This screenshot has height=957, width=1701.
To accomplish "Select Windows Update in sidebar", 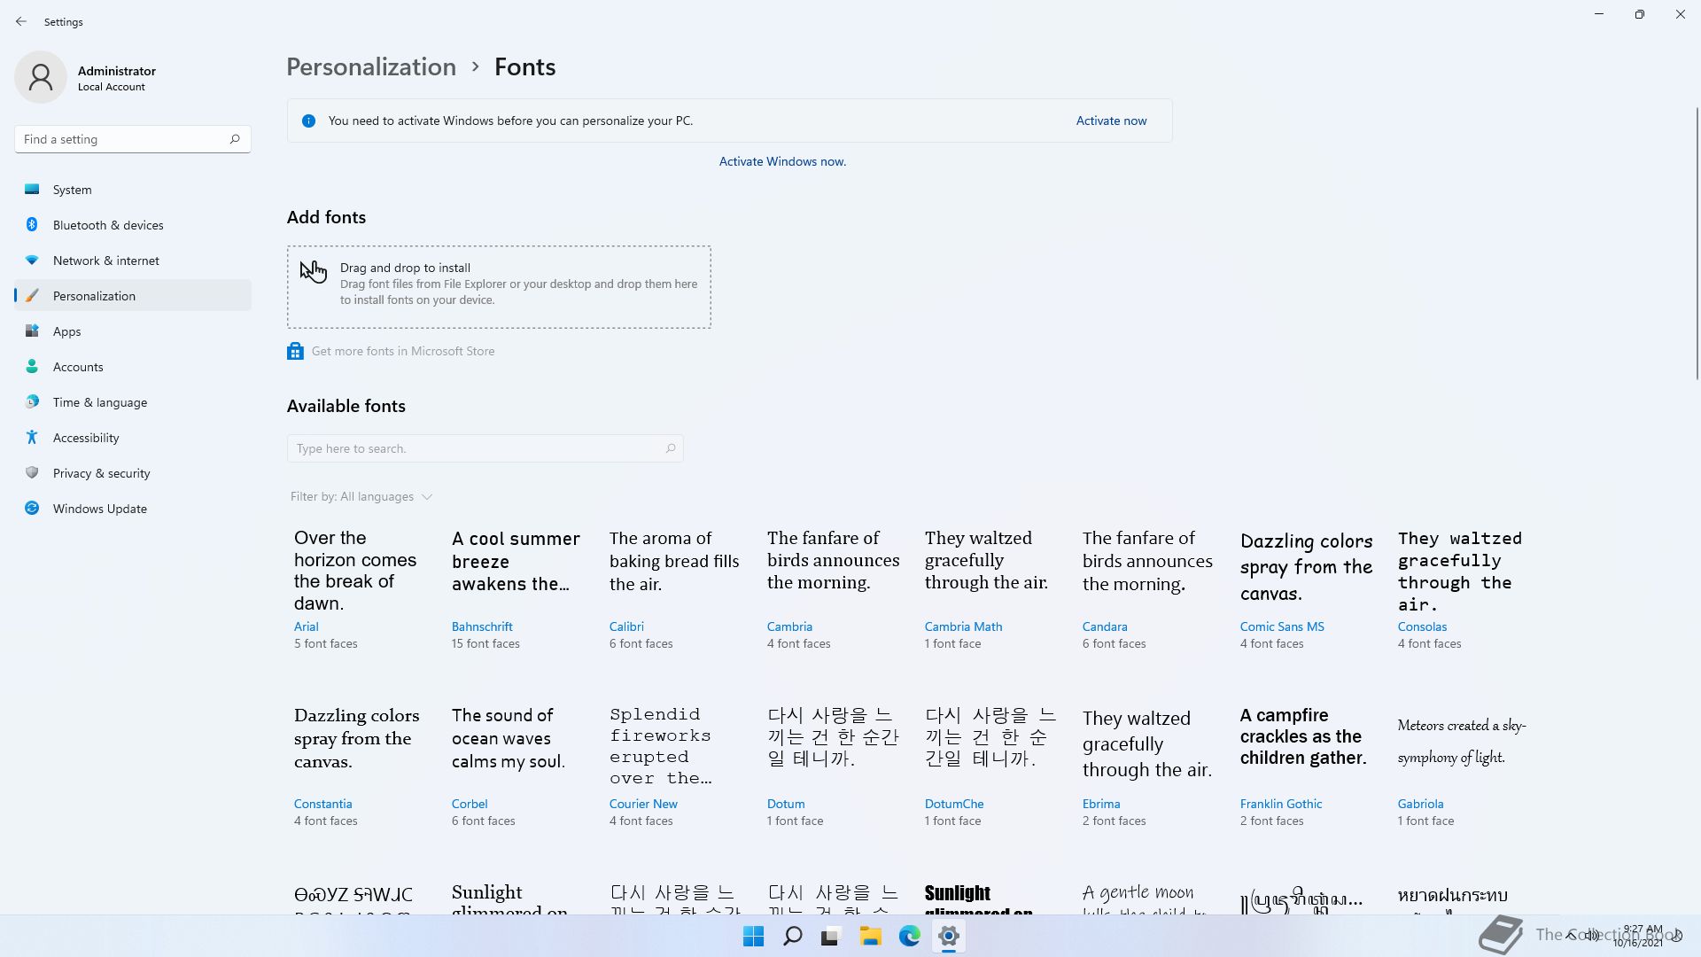I will 133,508.
